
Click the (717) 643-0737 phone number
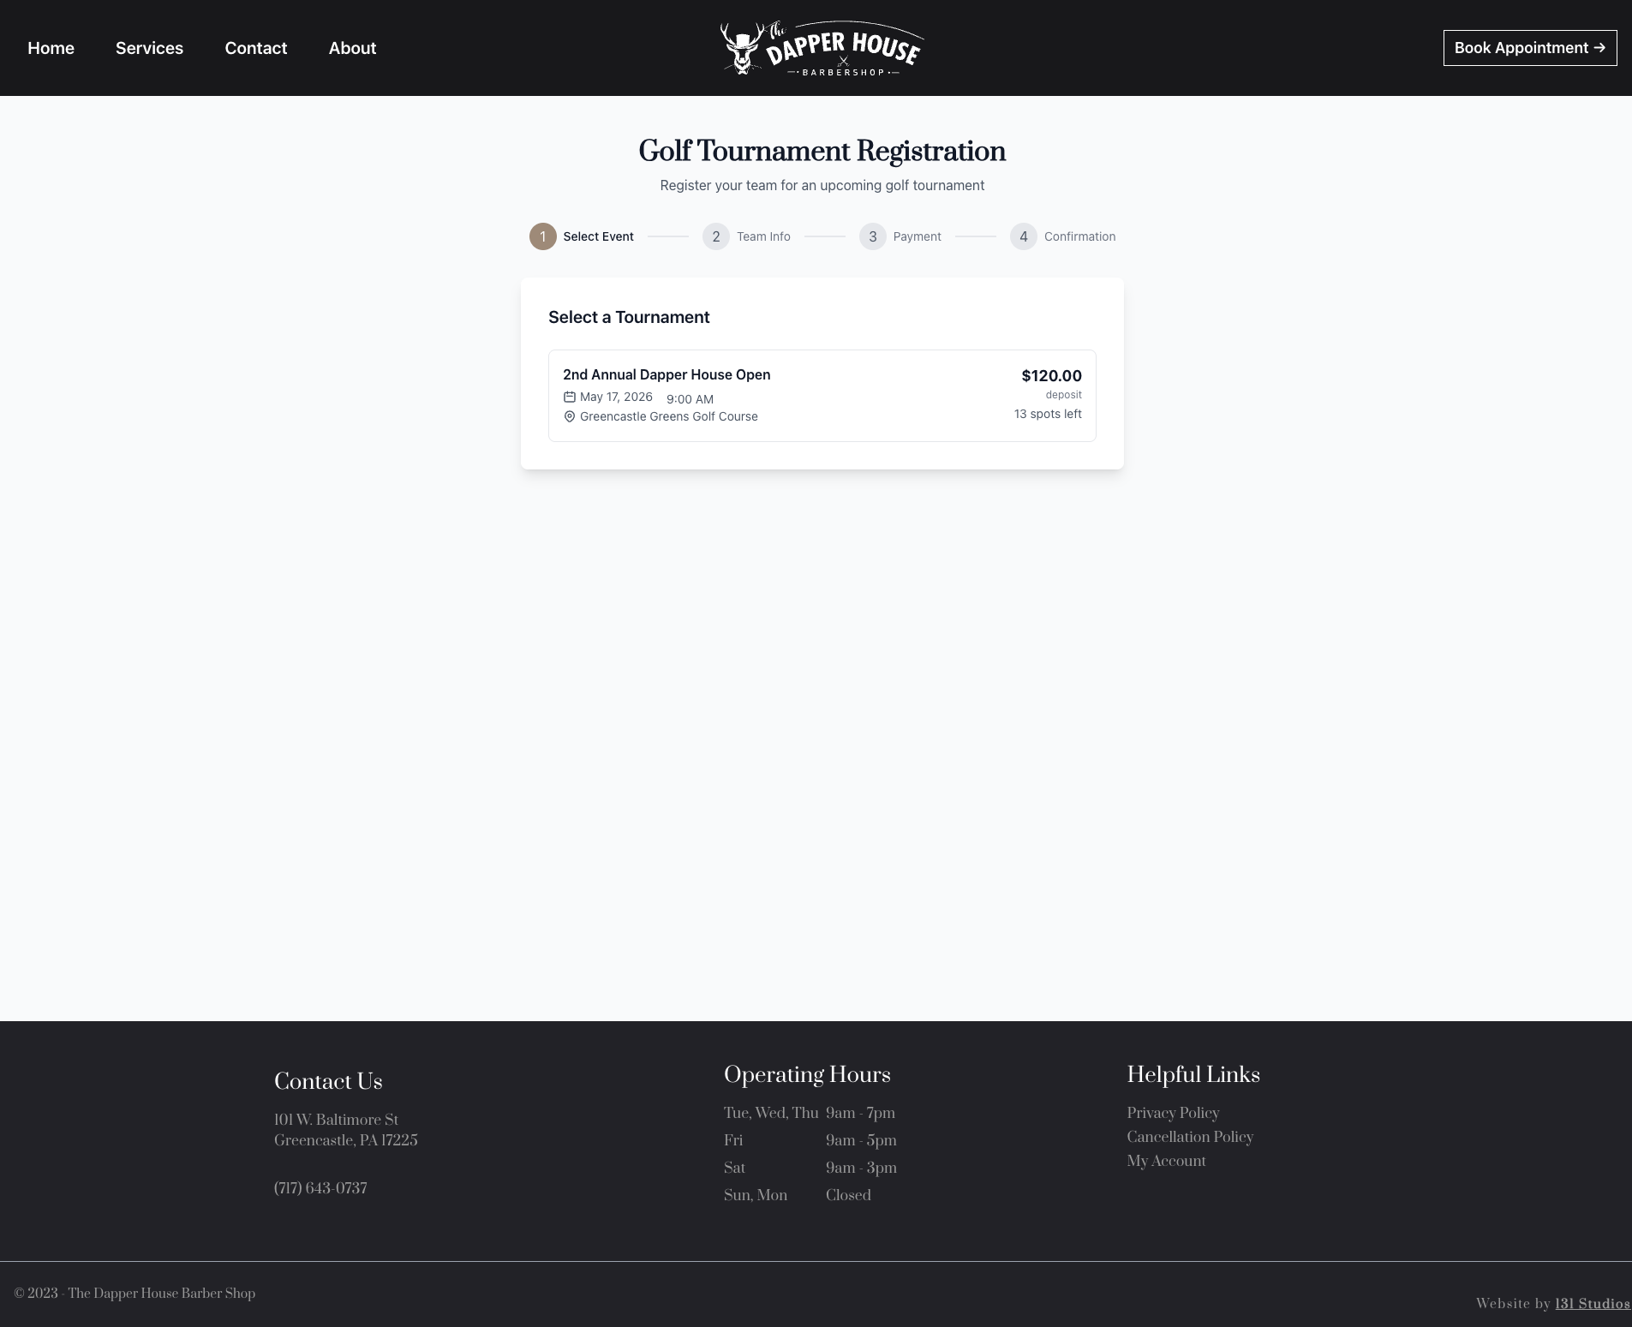(x=320, y=1188)
